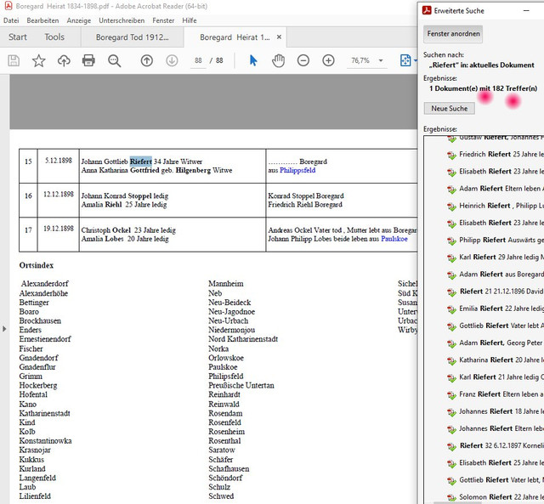Zoom out with the minus icon
This screenshot has width=544, height=504.
pos(303,60)
